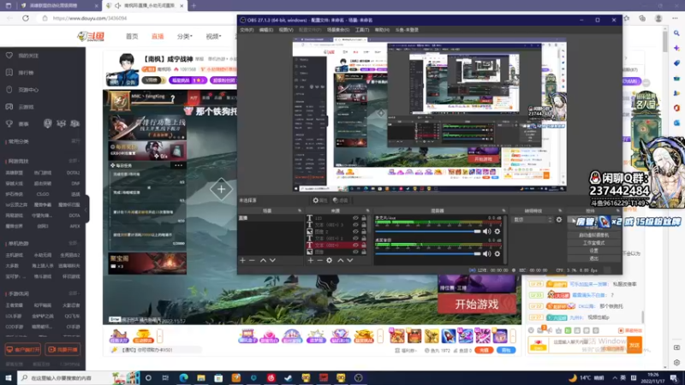
Task: Open settings gear for second mixer track
Action: coord(497,253)
